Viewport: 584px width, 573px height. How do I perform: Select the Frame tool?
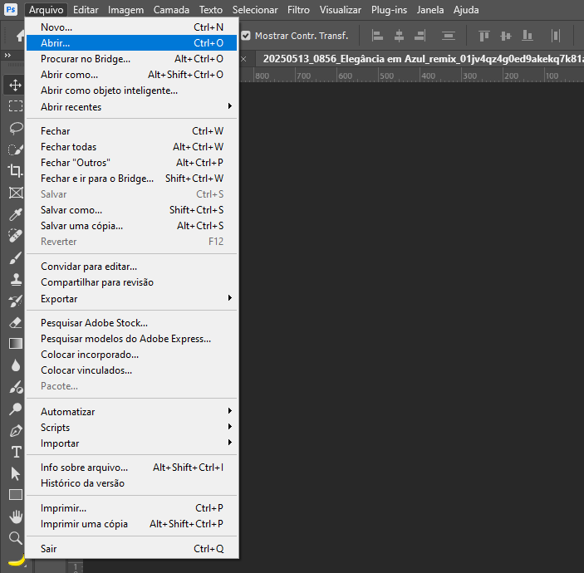15,193
